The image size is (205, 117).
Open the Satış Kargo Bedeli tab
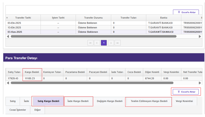pos(48,101)
